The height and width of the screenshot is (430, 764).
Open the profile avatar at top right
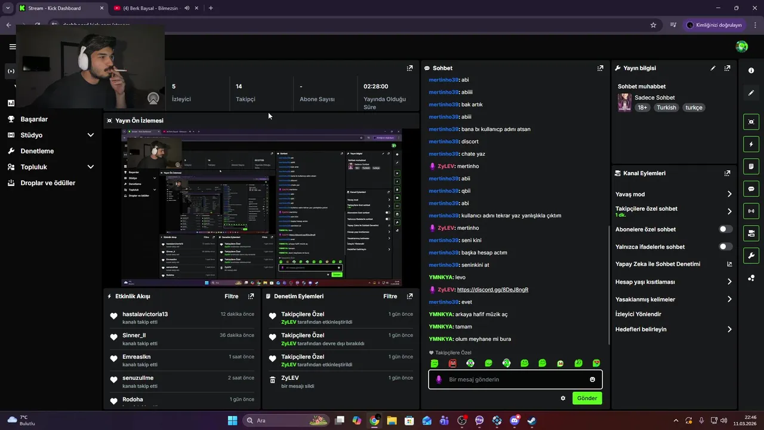pos(742,47)
